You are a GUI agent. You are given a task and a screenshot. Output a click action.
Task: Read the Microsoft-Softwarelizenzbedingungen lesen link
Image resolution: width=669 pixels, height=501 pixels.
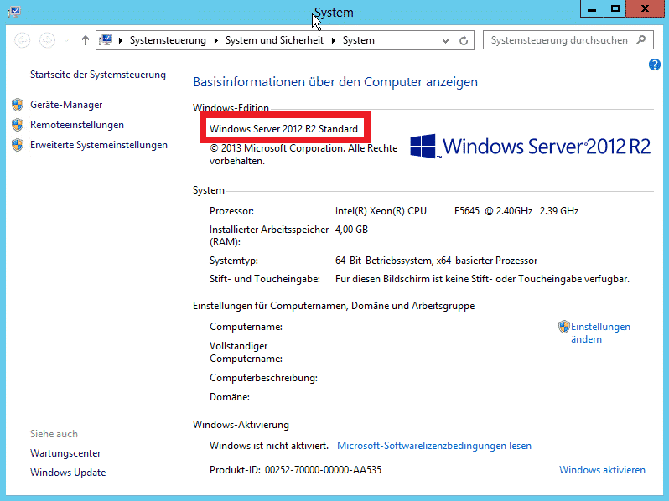[434, 446]
